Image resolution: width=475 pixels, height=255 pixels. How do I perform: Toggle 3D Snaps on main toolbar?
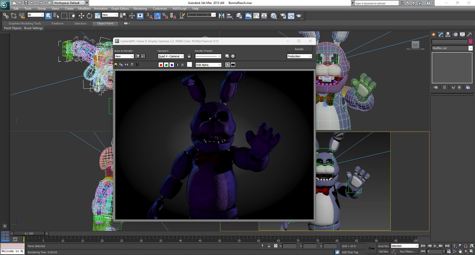click(x=150, y=16)
